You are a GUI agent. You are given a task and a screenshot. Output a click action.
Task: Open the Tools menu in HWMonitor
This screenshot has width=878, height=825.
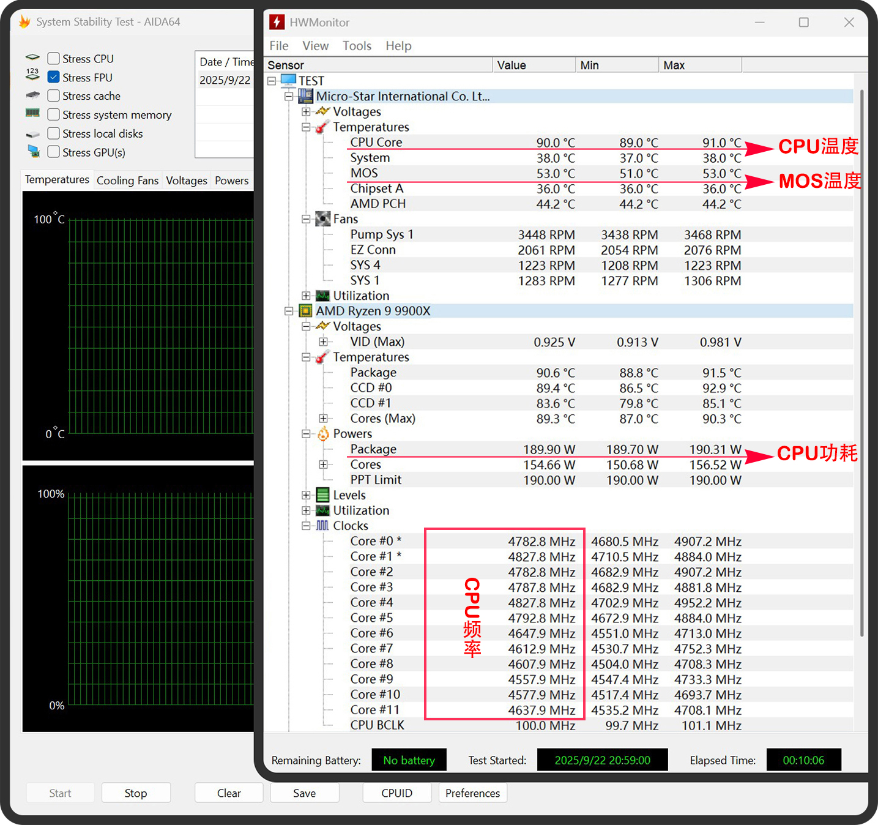tap(357, 46)
